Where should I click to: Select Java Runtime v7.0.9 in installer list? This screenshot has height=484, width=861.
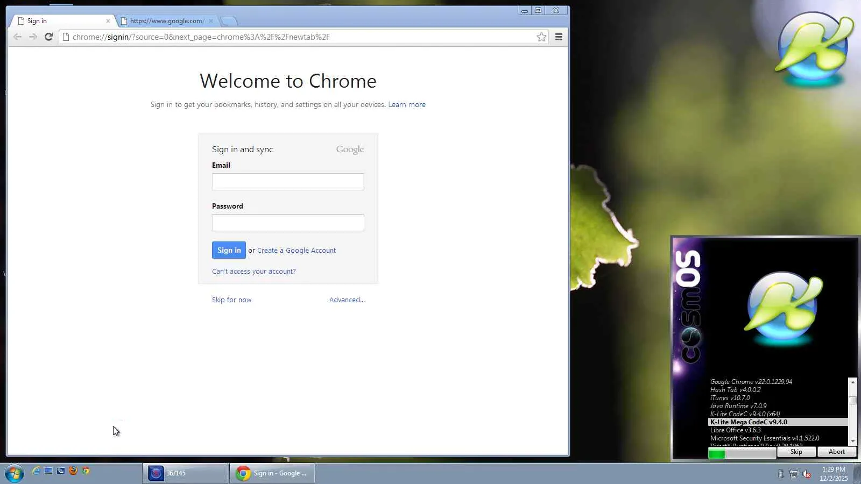(x=738, y=406)
